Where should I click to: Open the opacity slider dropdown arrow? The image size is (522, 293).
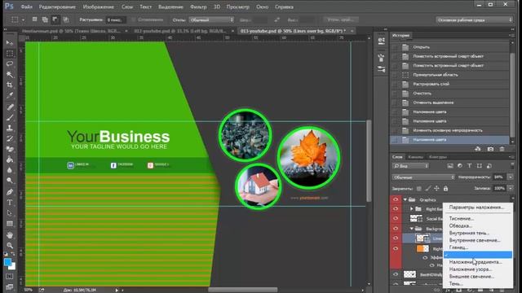coord(511,177)
